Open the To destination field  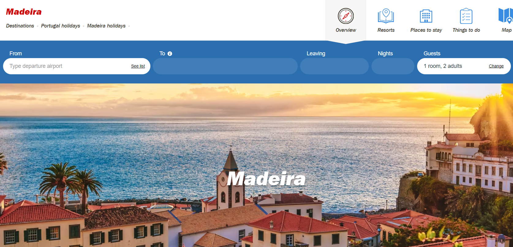pyautogui.click(x=225, y=66)
